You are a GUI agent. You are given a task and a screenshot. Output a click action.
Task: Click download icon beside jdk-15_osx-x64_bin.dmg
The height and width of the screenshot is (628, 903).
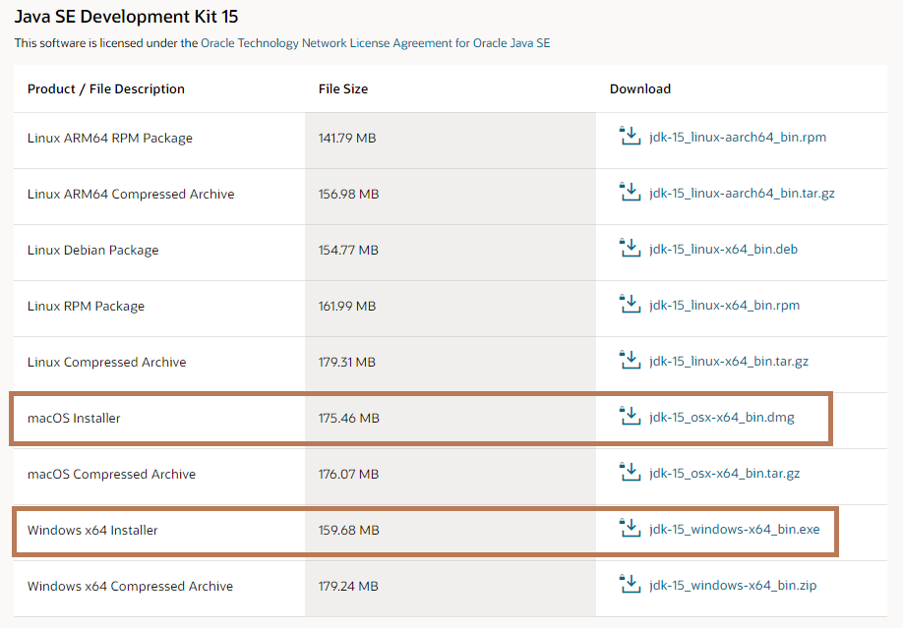click(630, 416)
